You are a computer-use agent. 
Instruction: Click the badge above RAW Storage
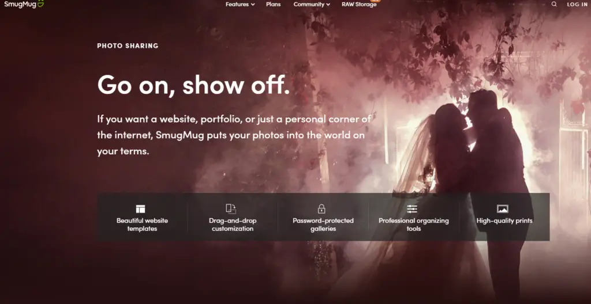tap(377, 1)
